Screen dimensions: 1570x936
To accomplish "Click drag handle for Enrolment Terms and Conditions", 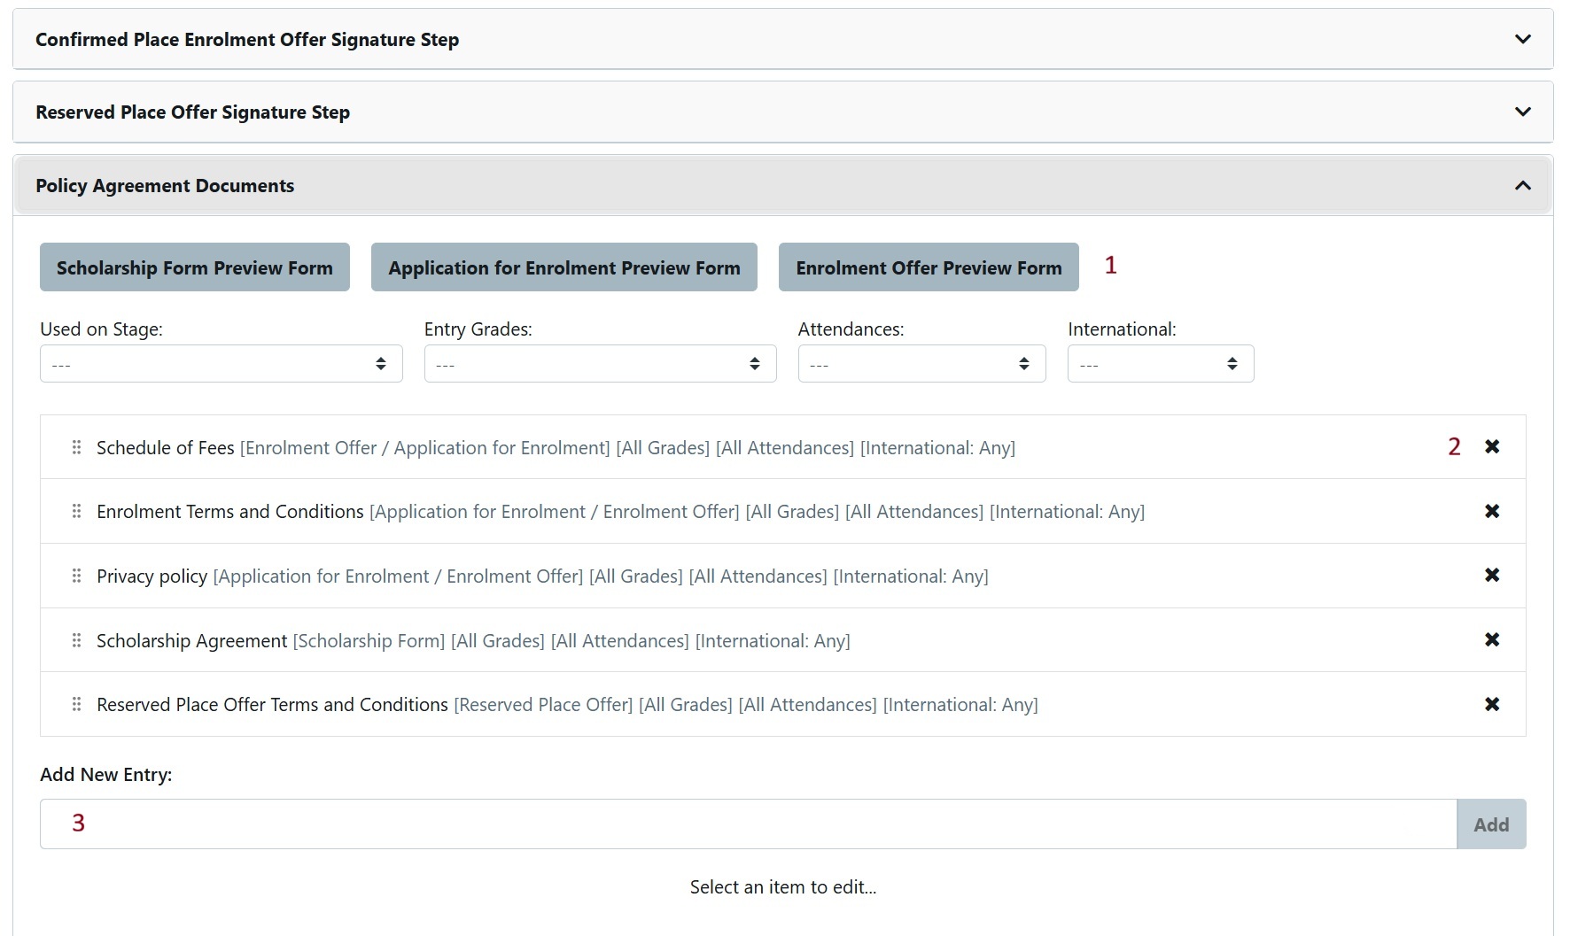I will [x=76, y=511].
